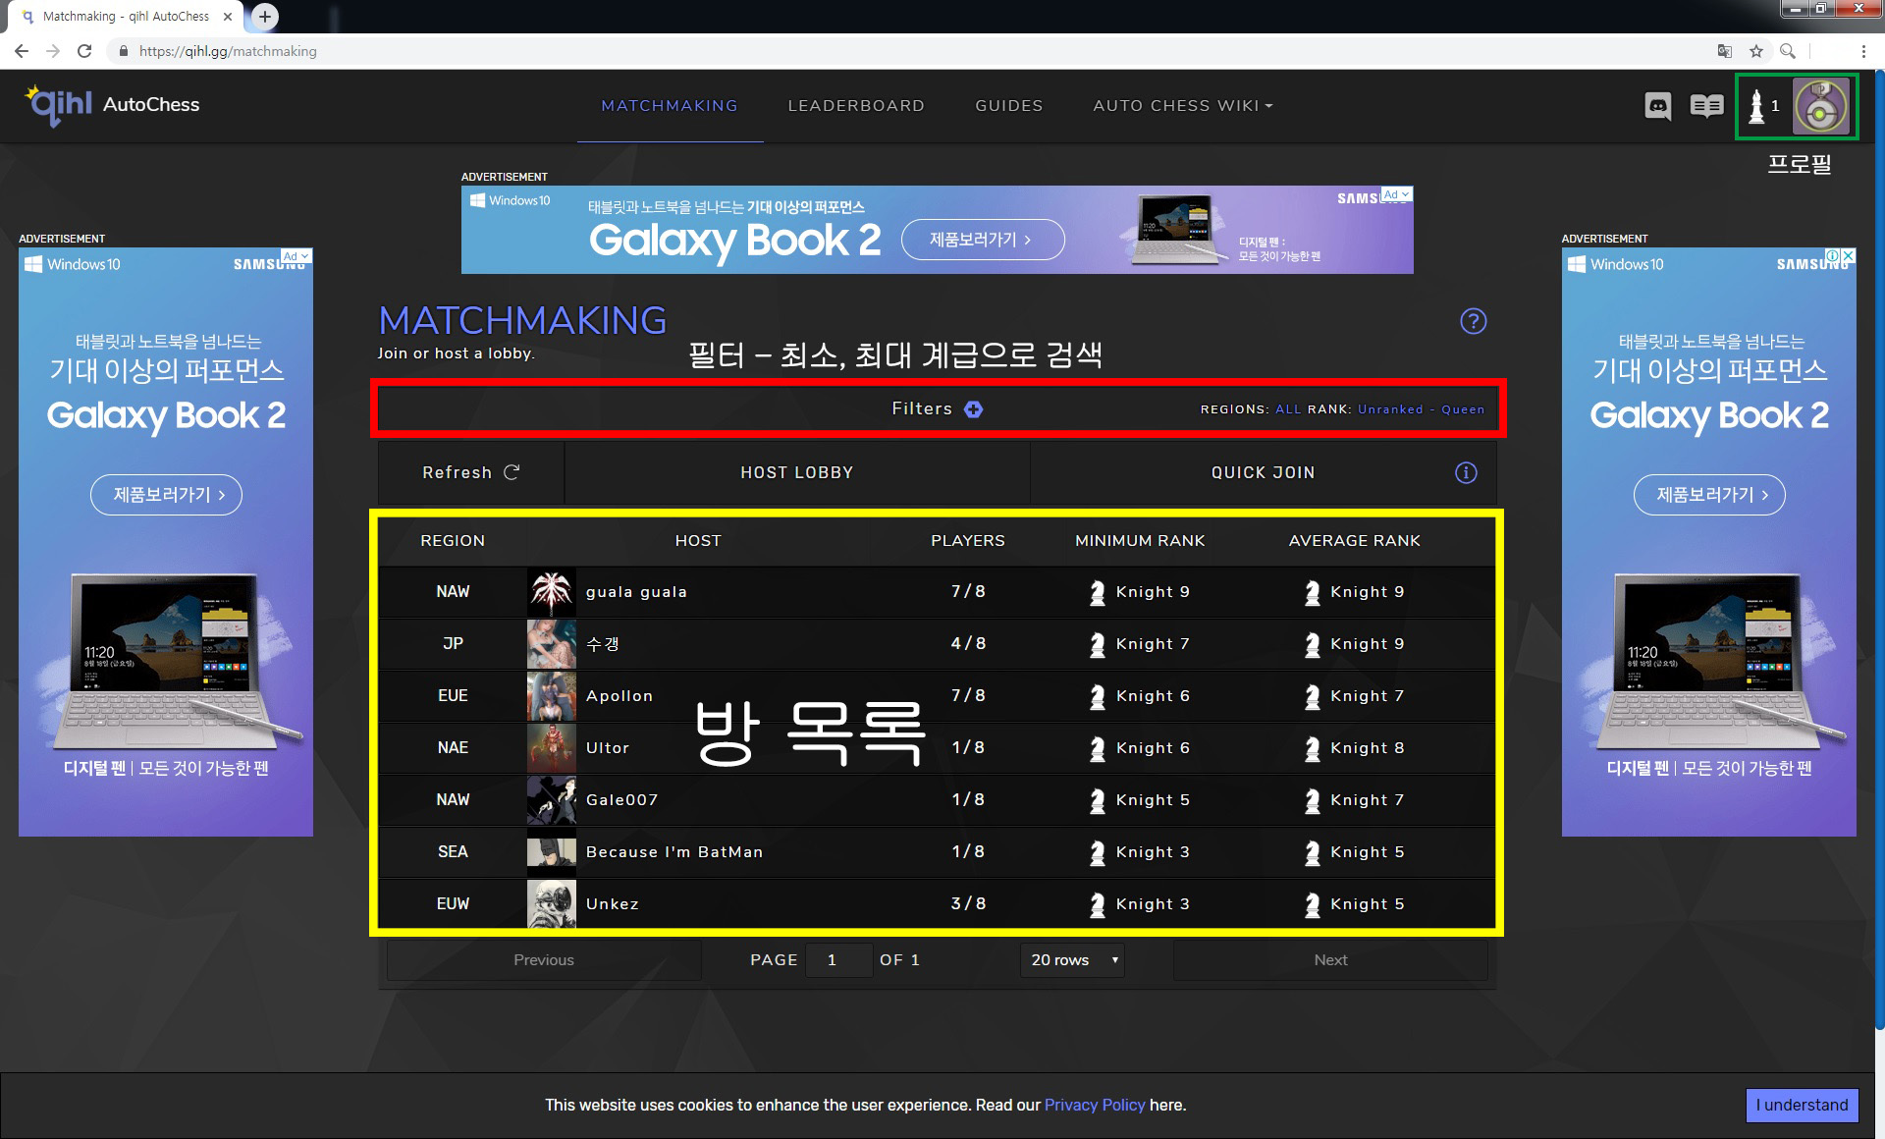Click the open book guide icon
1885x1139 pixels.
1706,106
